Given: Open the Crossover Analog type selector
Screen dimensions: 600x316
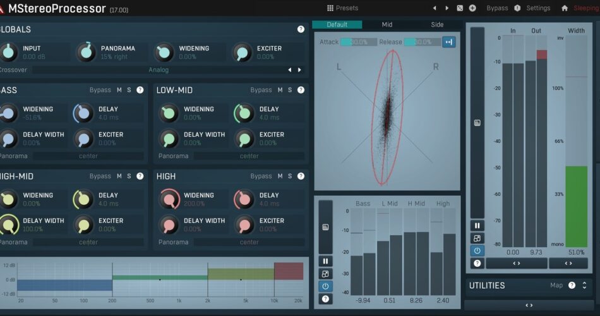Looking at the screenshot, I should pos(159,70).
